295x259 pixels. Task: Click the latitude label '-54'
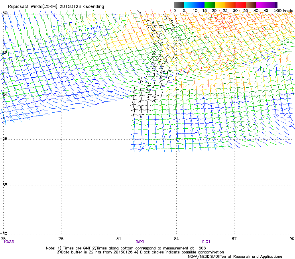4,94
